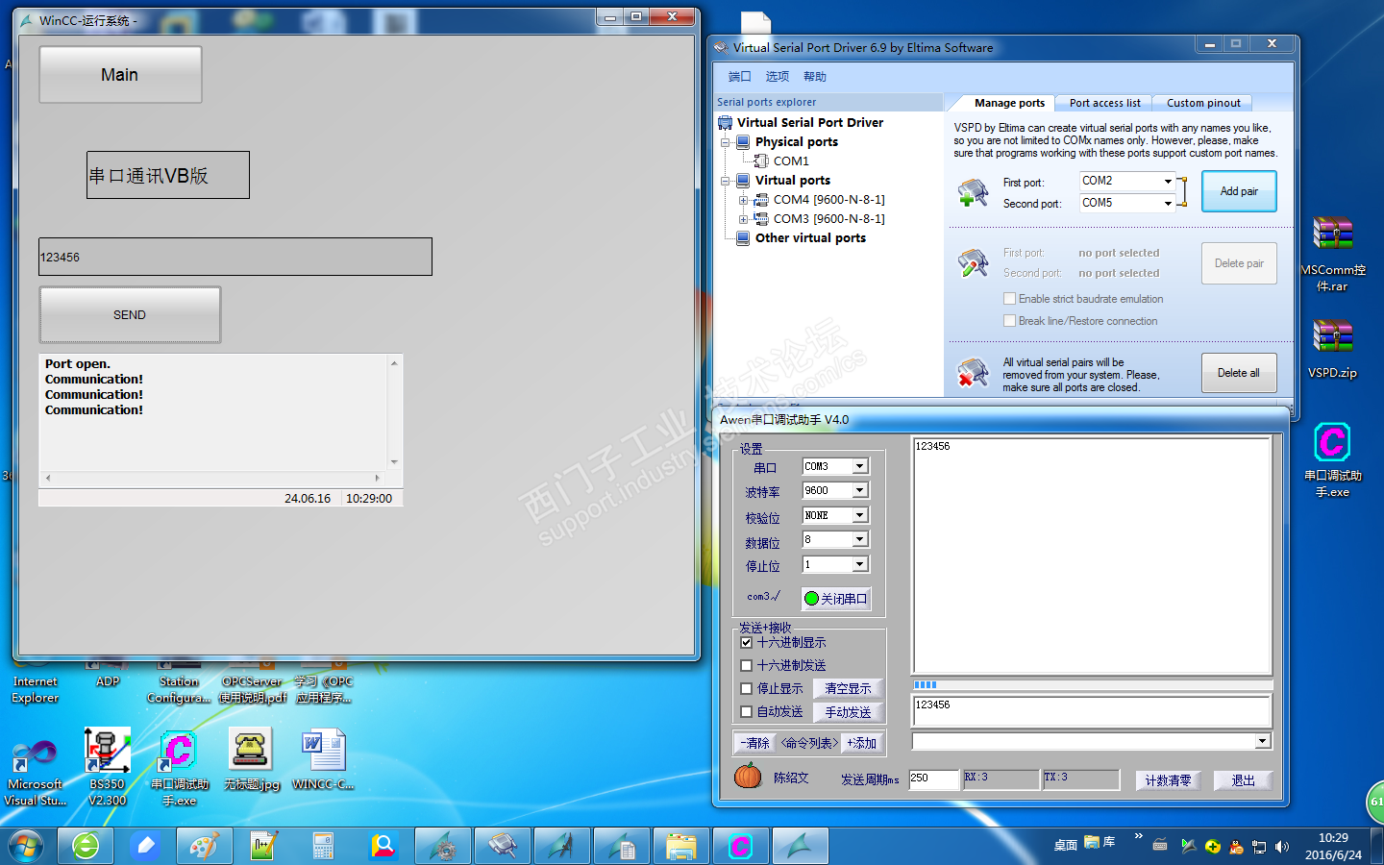1384x865 pixels.
Task: Click the SEND button in WinCC
Action: point(130,315)
